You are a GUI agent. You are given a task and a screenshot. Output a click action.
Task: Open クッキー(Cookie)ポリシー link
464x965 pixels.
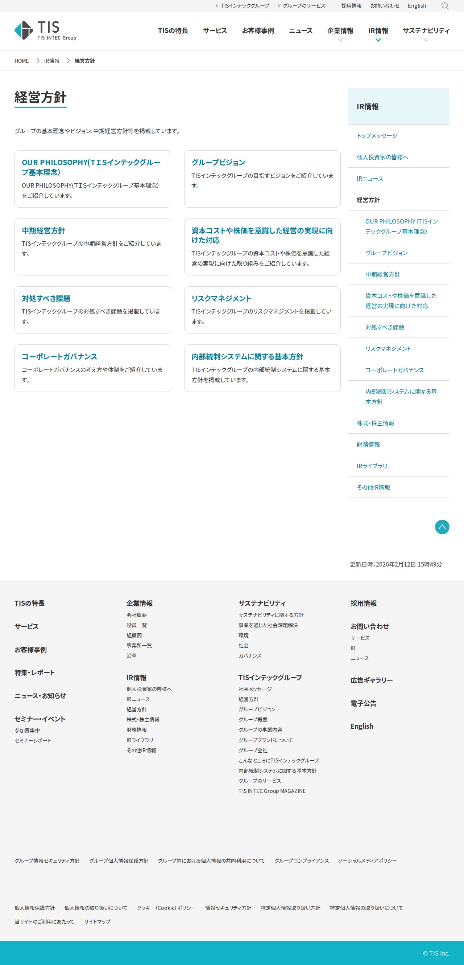coord(166,908)
